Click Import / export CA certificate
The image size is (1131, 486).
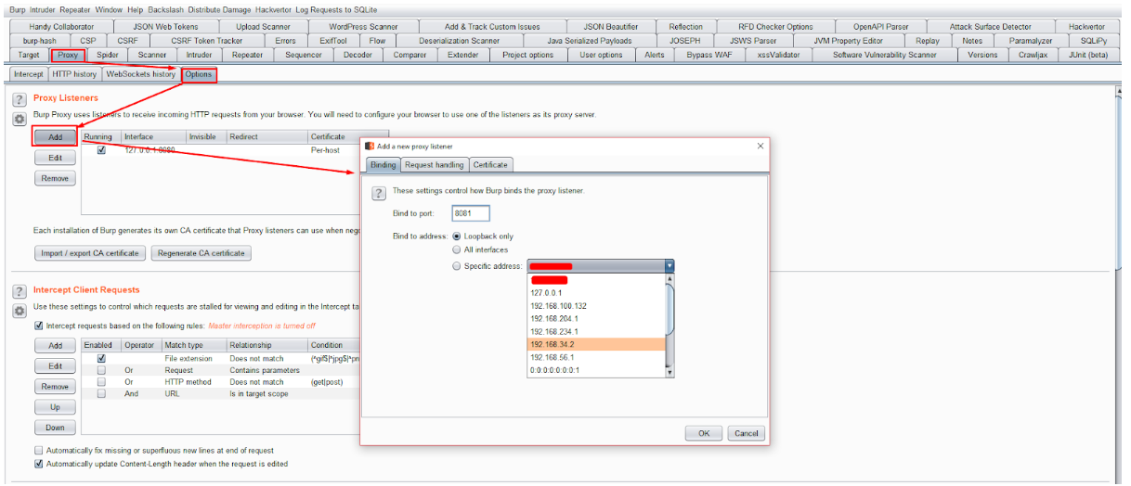point(90,253)
